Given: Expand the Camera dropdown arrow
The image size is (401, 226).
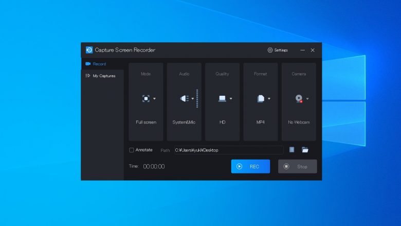Looking at the screenshot, I should coord(307,99).
